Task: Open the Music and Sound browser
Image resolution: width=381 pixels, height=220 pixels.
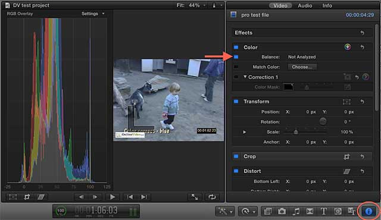Action: [x=296, y=211]
